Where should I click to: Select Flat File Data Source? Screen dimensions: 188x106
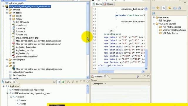point(172,27)
